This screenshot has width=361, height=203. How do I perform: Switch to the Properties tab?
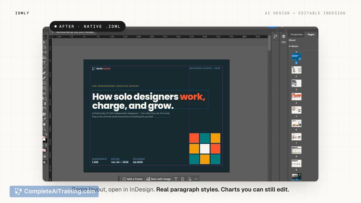(x=296, y=34)
